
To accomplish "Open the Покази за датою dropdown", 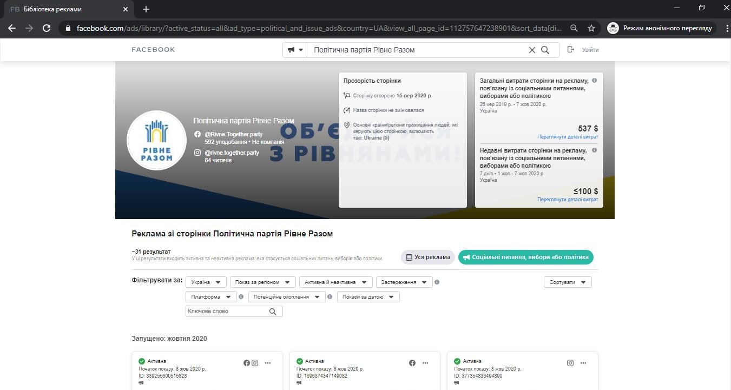I will pyautogui.click(x=368, y=297).
